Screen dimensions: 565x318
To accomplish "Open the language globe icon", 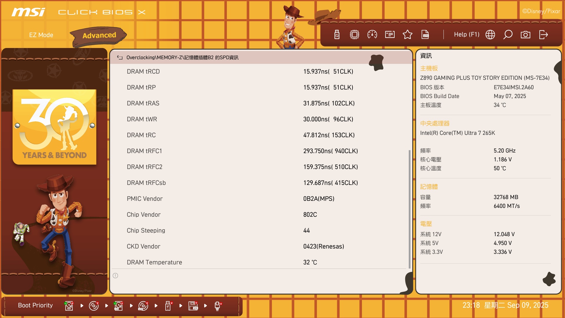I will (490, 35).
